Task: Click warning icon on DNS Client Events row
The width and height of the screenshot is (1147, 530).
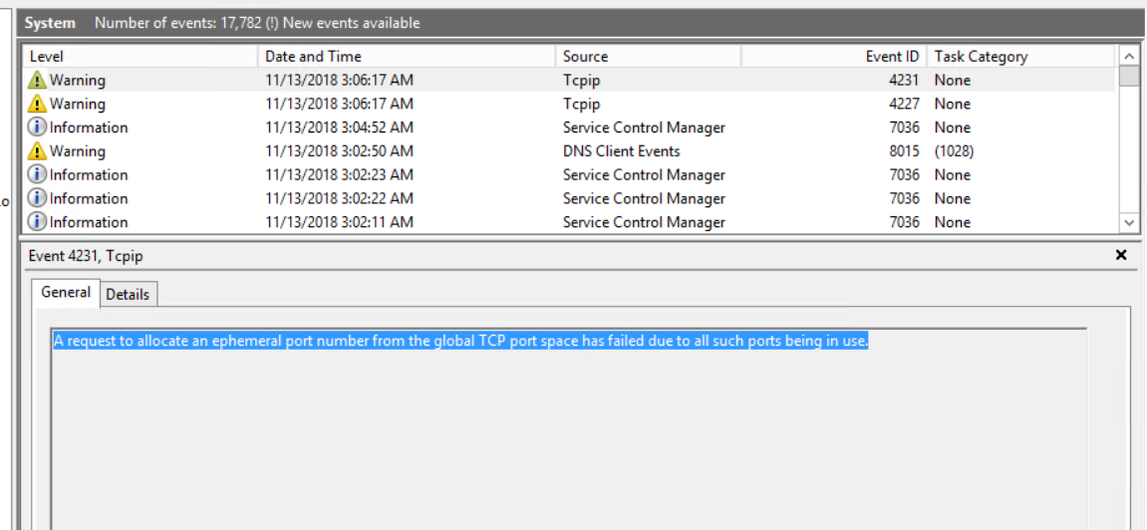Action: click(38, 151)
